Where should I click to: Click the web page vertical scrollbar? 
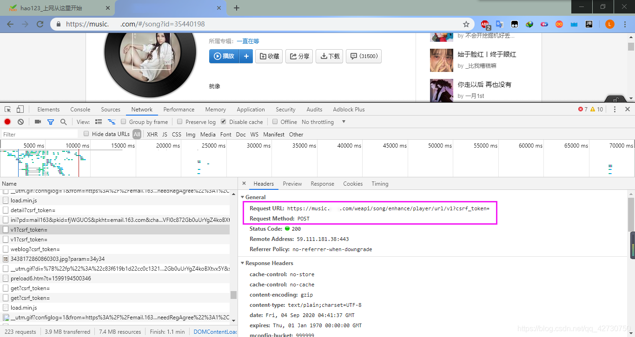631,46
